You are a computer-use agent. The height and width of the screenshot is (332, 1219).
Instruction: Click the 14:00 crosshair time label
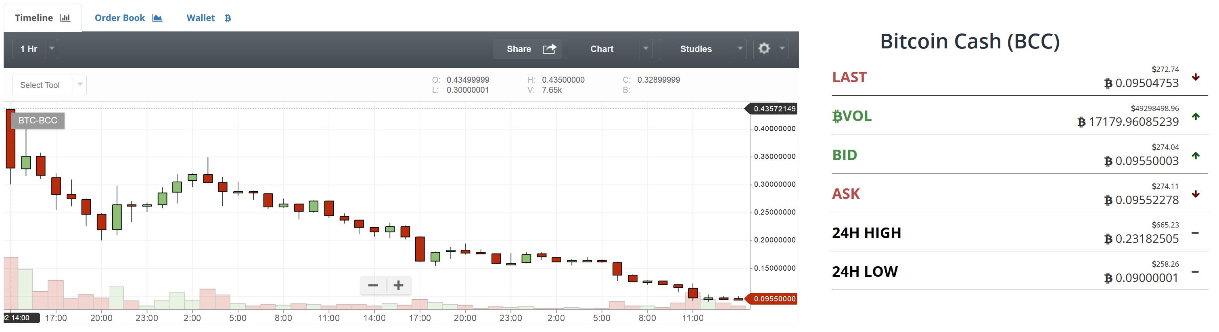(21, 318)
